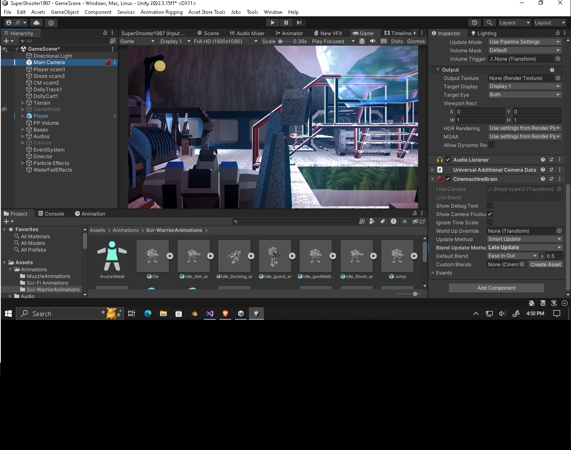
Task: Uncheck the Audio Listener enable checkbox
Action: tap(447, 159)
